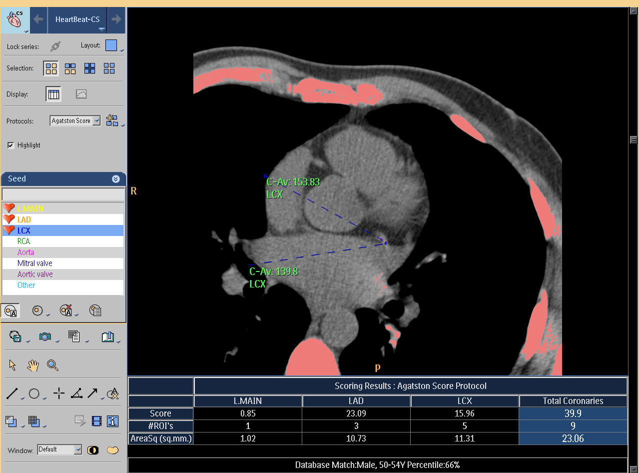Screen dimensions: 639x473
Task: Select Mitral valve in the Seed list
Action: (34, 263)
